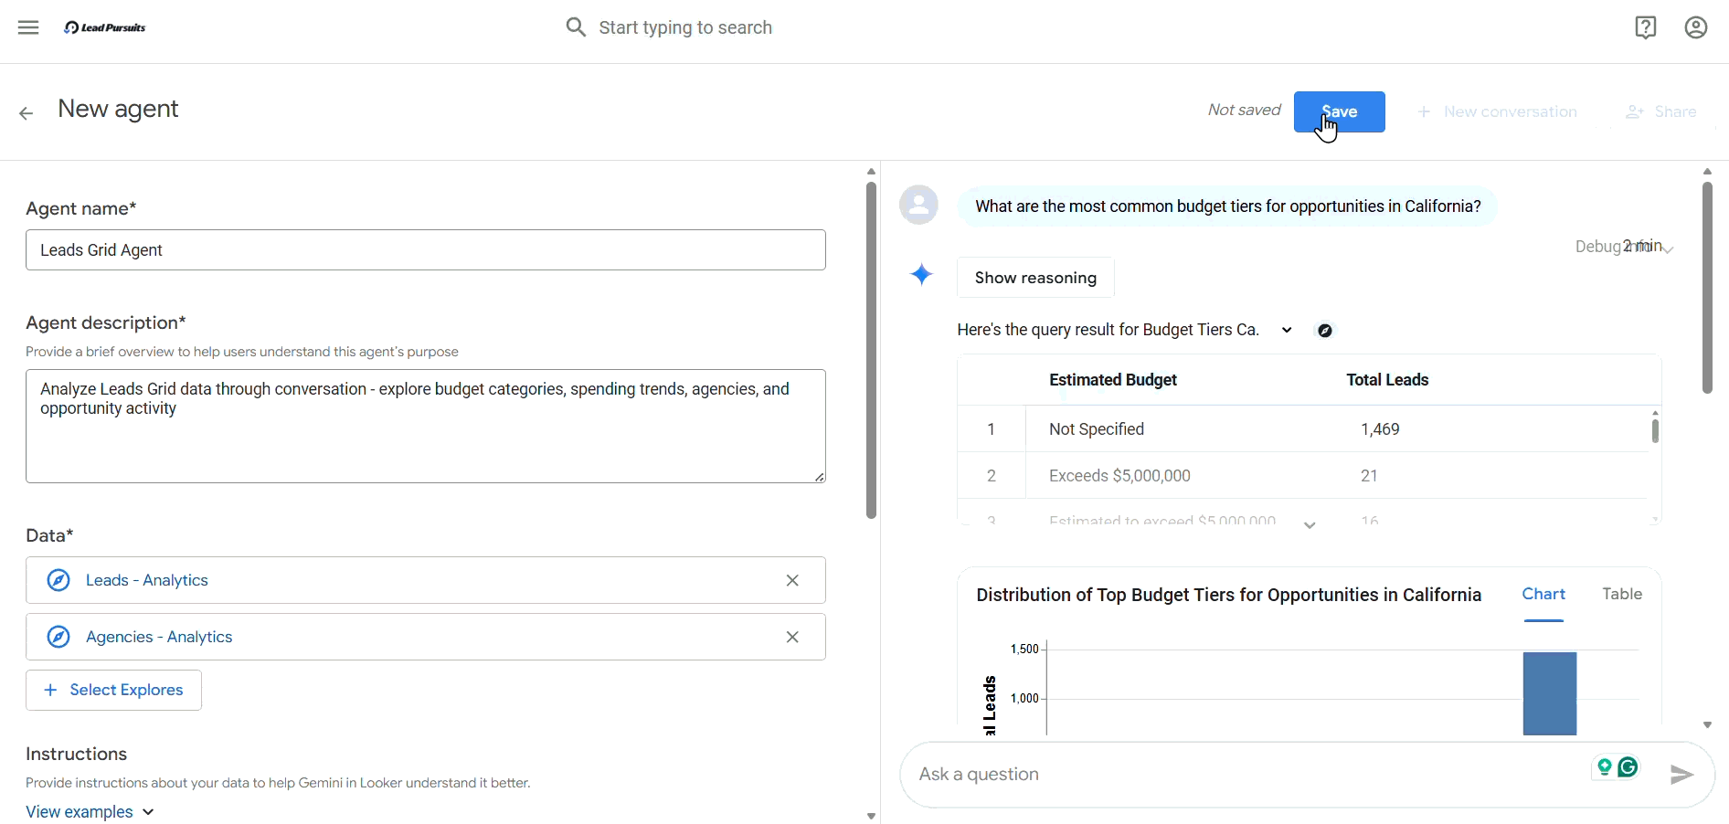The height and width of the screenshot is (824, 1729).
Task: Click the user avatar in conversation
Action: pos(919,205)
